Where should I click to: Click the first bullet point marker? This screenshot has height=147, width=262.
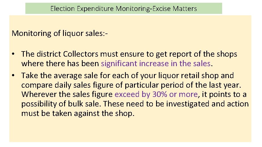point(13,54)
